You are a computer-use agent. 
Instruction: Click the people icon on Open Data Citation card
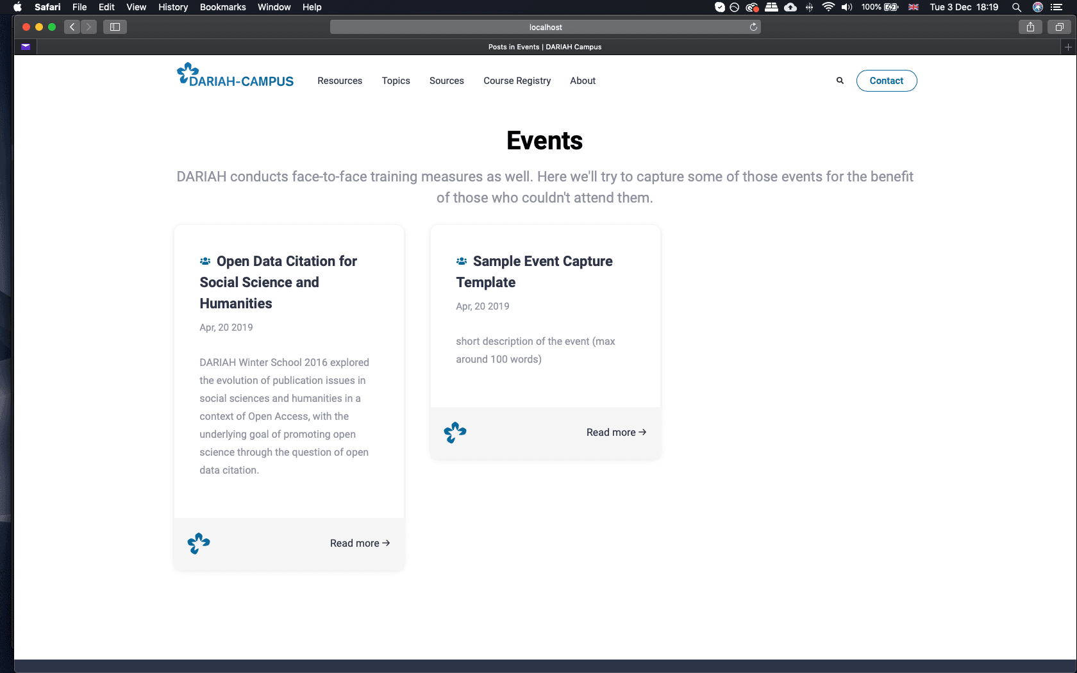click(205, 261)
